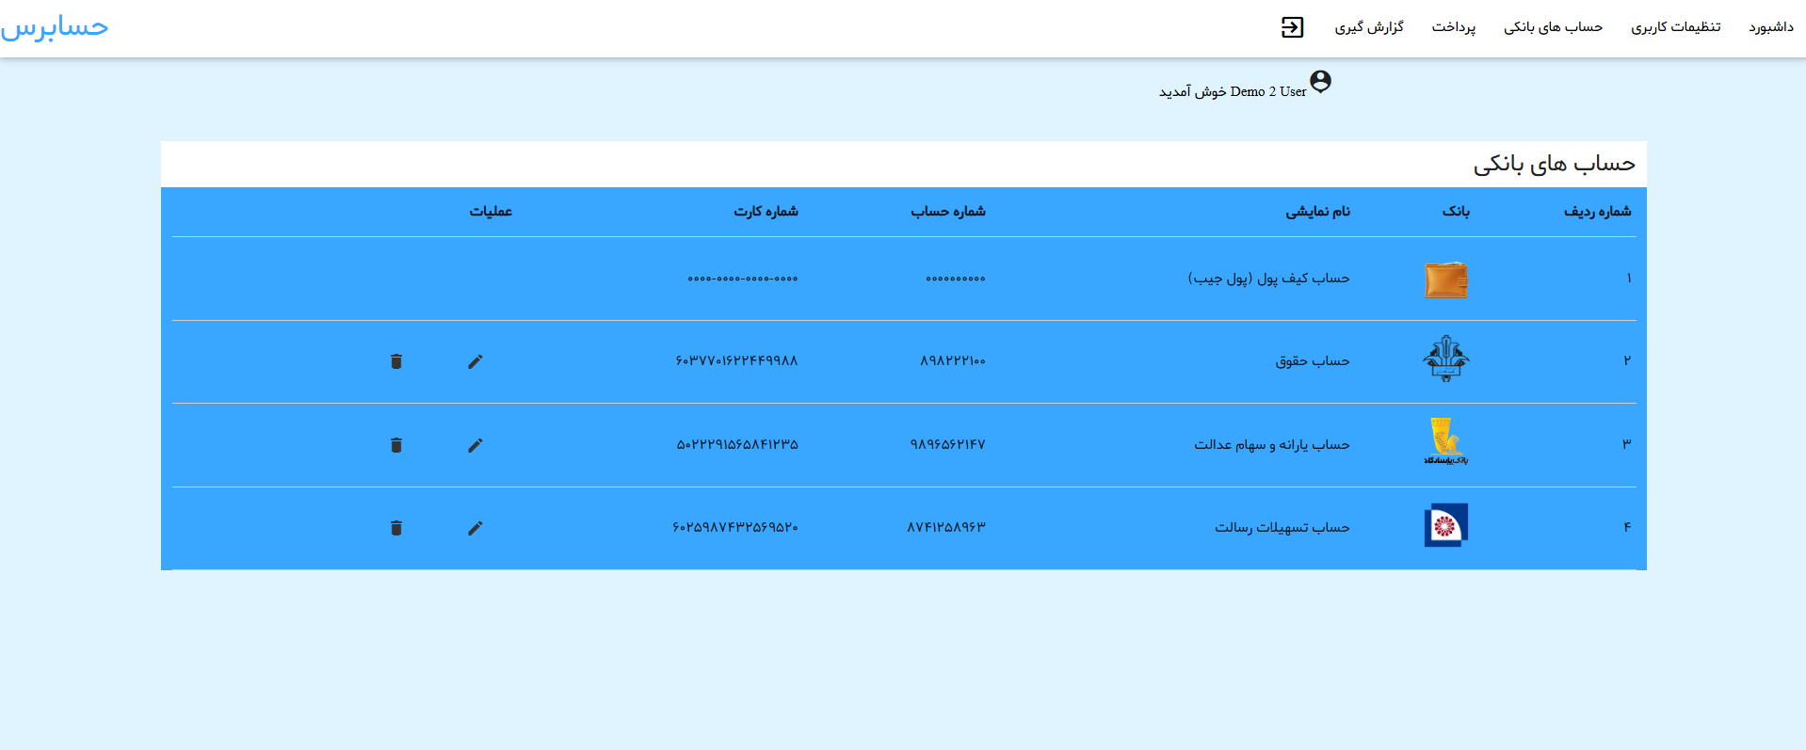Click the شماره حساب column header
1806x750 pixels.
click(947, 212)
